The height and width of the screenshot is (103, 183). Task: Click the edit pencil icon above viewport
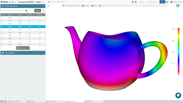pos(48,6)
